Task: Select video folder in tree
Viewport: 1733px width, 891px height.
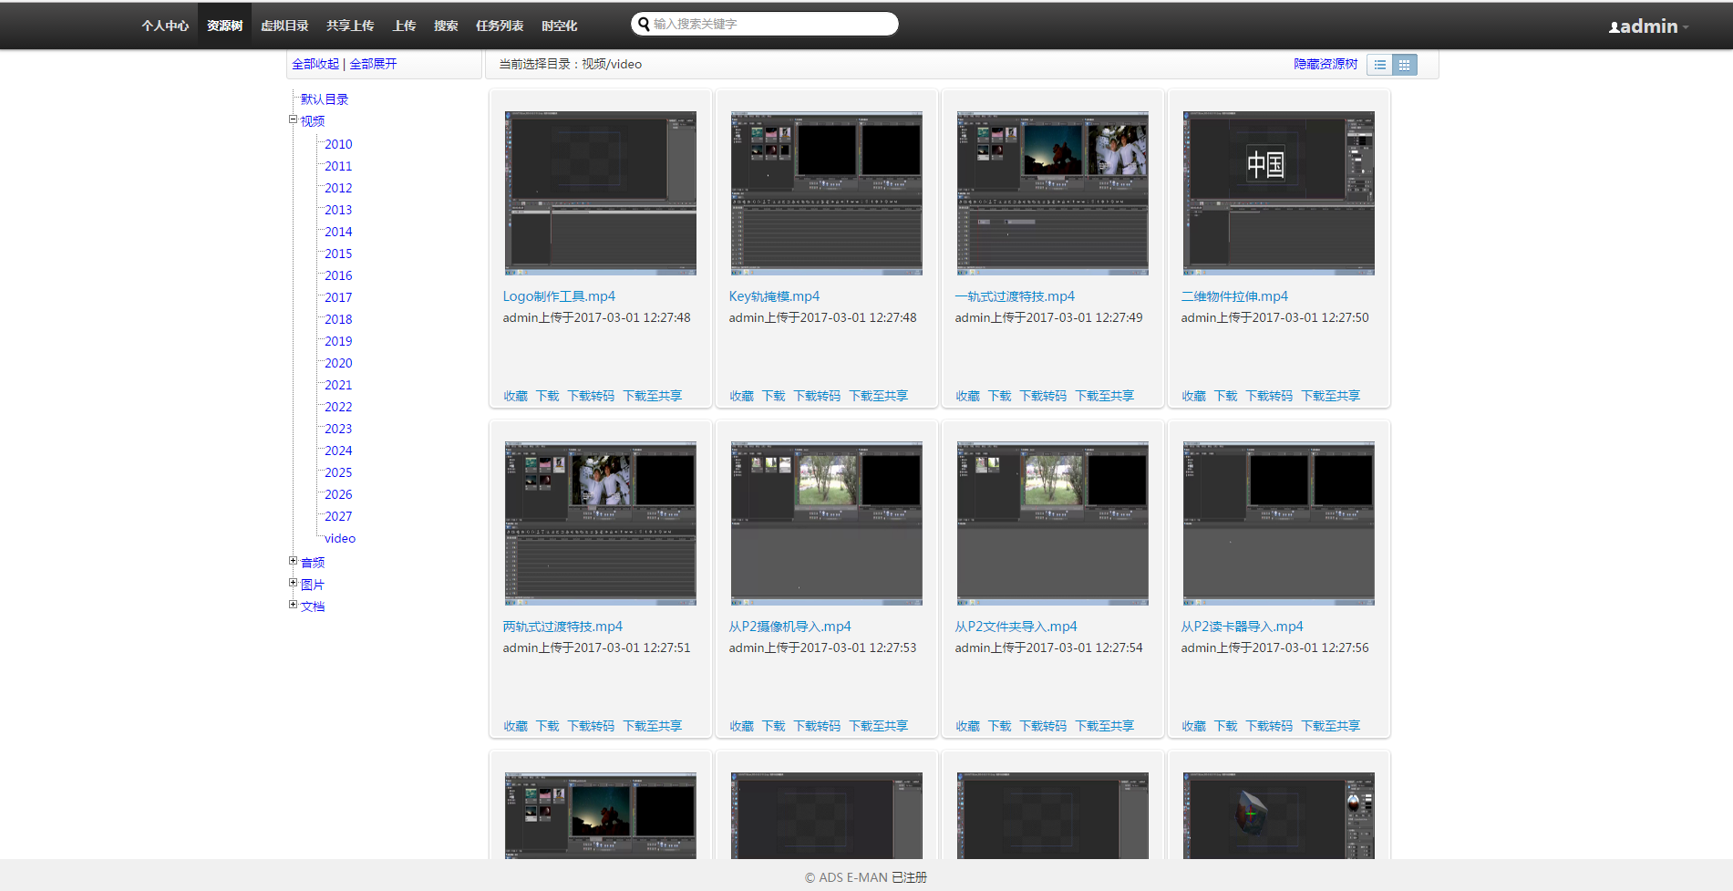Action: [340, 538]
